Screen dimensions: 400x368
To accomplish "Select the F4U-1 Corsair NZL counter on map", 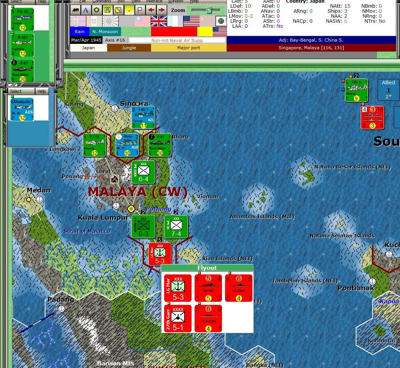I will [143, 117].
